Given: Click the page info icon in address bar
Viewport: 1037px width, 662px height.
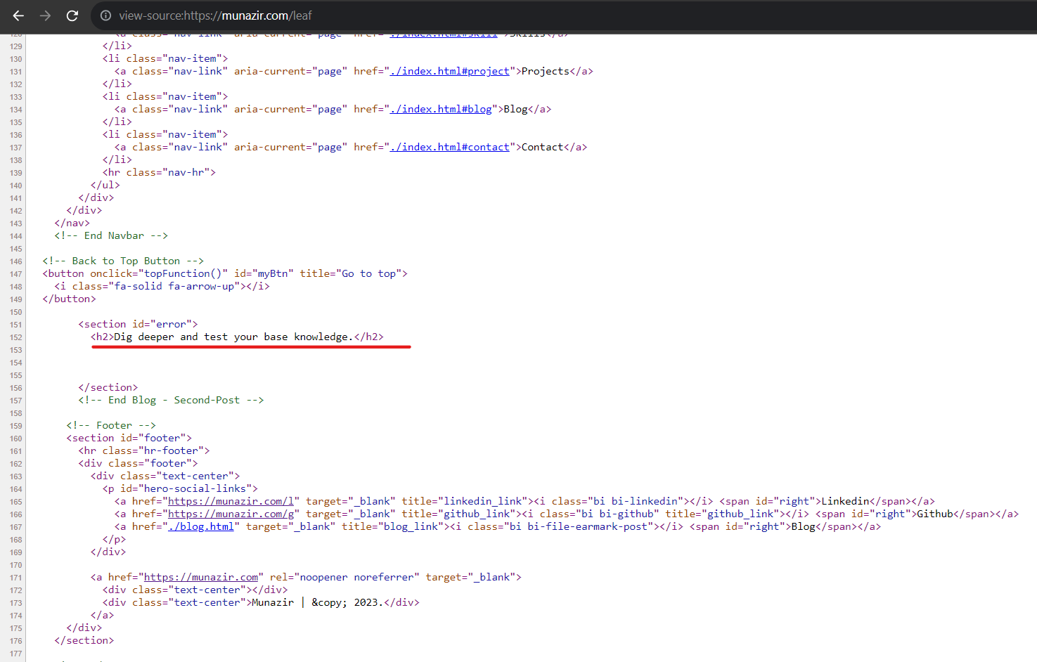Looking at the screenshot, I should click(105, 15).
